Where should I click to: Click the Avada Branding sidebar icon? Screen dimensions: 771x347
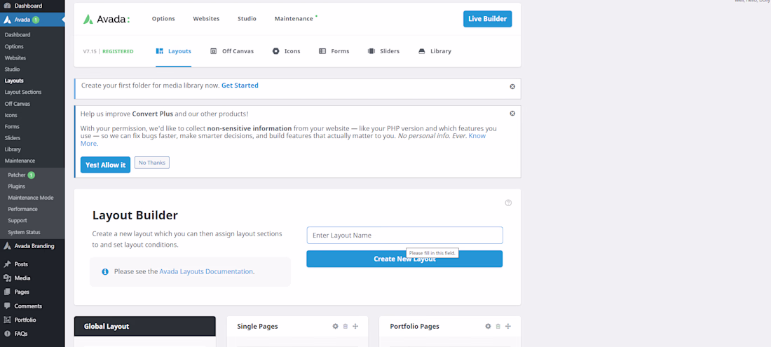tap(8, 246)
